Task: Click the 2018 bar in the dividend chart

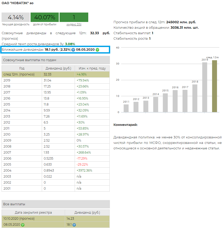Action: tap(195, 98)
